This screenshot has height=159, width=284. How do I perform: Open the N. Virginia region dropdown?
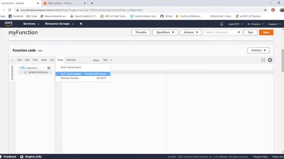click(x=255, y=24)
